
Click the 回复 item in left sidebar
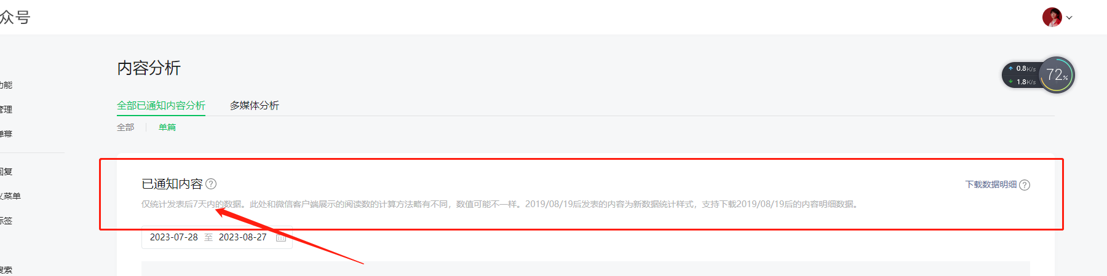6,172
